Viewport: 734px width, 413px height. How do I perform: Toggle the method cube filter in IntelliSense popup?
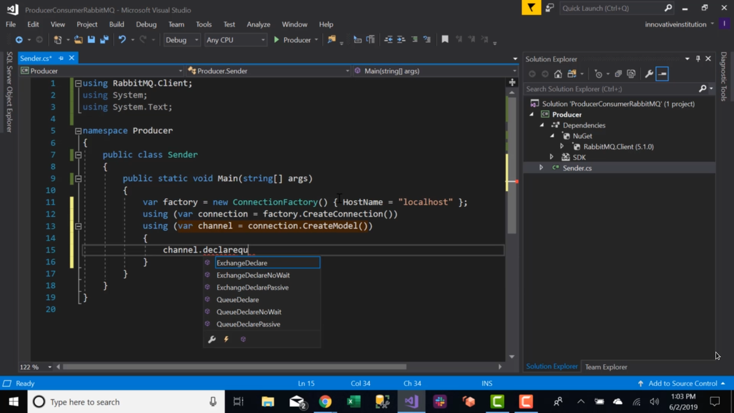tap(243, 339)
